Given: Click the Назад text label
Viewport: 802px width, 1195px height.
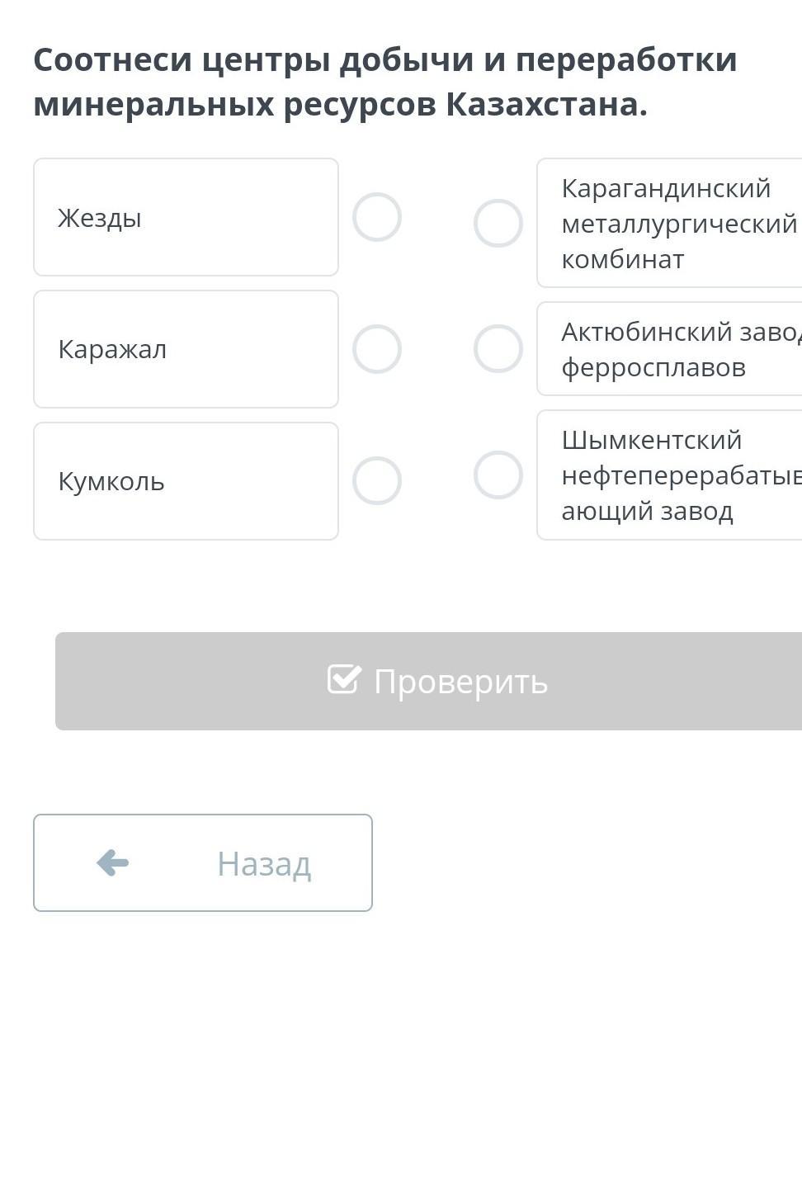Looking at the screenshot, I should coord(264,864).
